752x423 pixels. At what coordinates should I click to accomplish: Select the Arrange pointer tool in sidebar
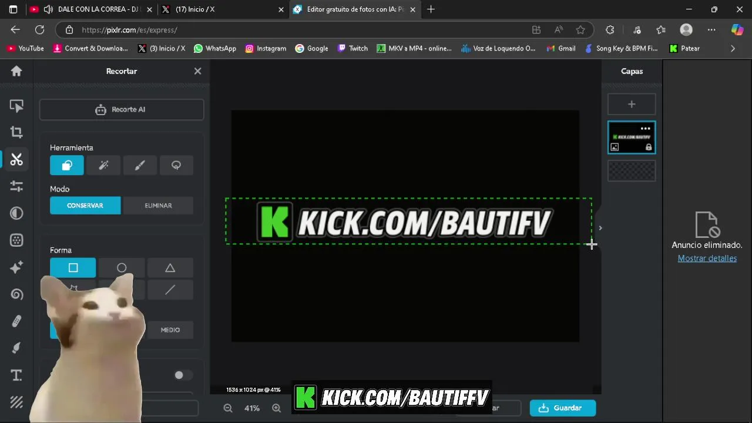(x=16, y=106)
